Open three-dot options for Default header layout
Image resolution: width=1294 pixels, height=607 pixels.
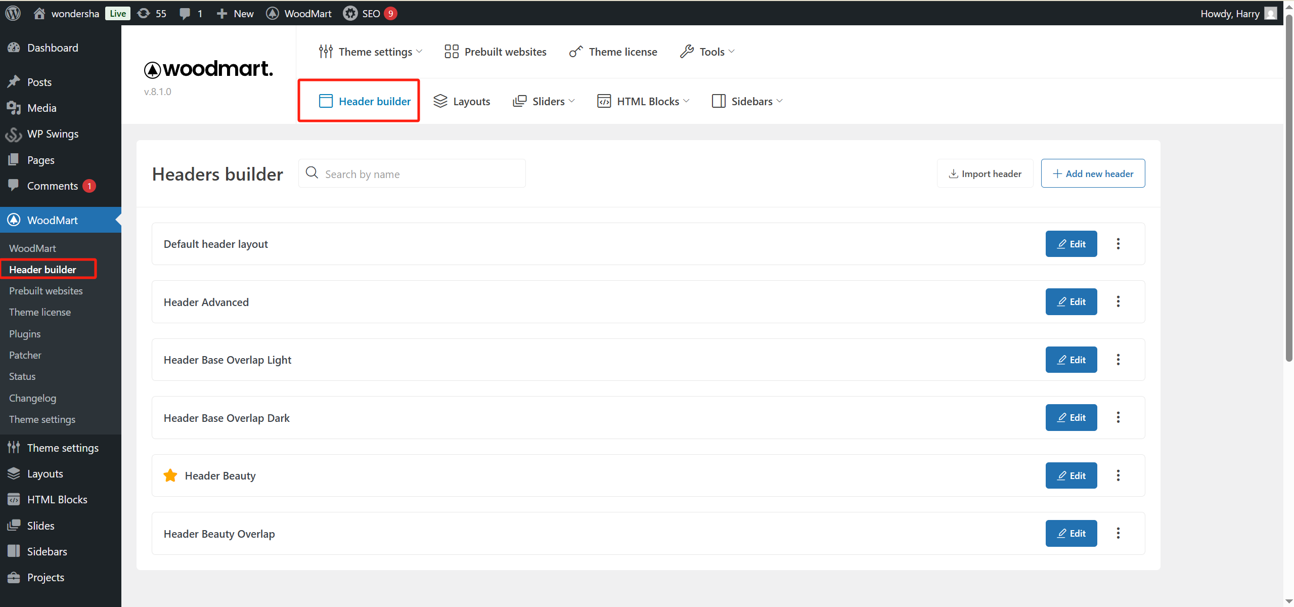pos(1118,244)
